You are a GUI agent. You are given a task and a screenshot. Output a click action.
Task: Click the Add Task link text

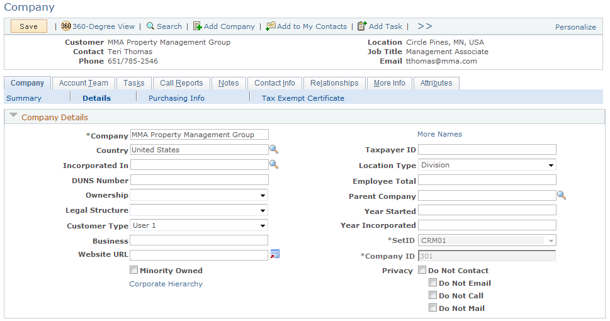tap(385, 26)
